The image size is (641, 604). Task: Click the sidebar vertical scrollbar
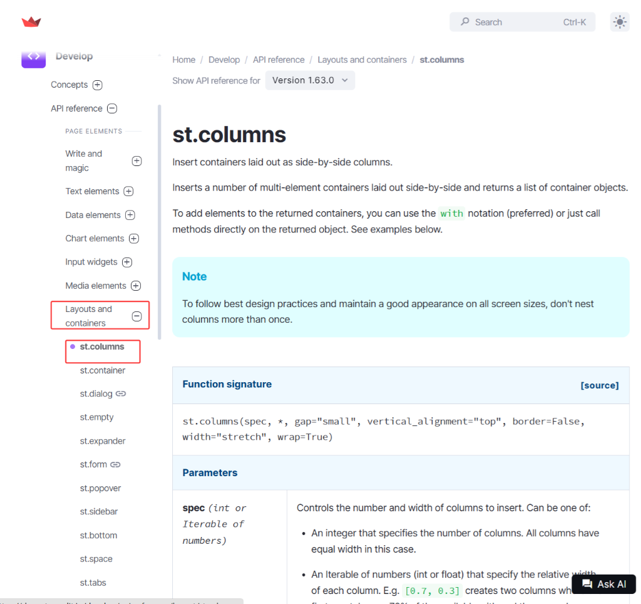160,222
